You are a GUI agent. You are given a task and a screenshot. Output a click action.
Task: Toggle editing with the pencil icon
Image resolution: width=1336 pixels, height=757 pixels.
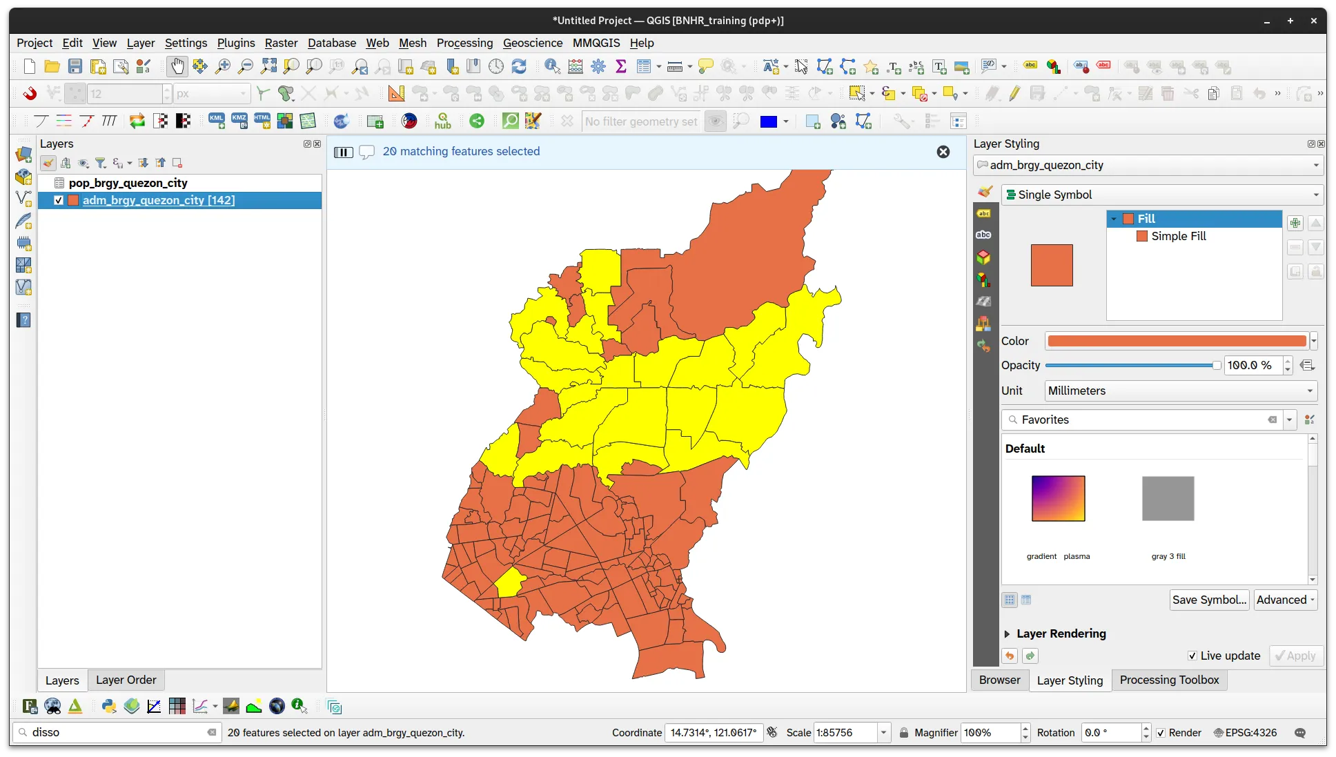(1014, 93)
